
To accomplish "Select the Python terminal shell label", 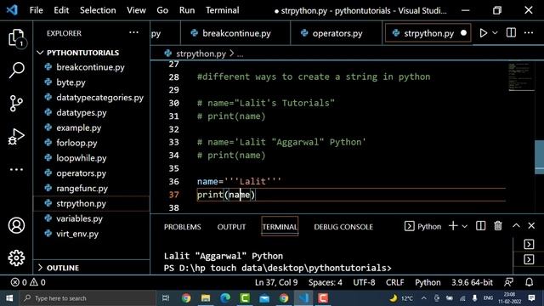I will pos(423,226).
